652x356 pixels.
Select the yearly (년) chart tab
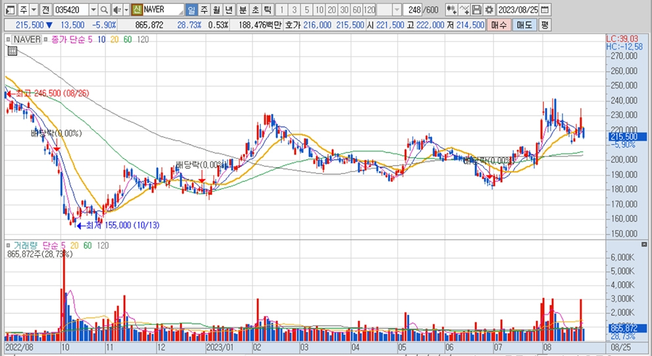[229, 10]
